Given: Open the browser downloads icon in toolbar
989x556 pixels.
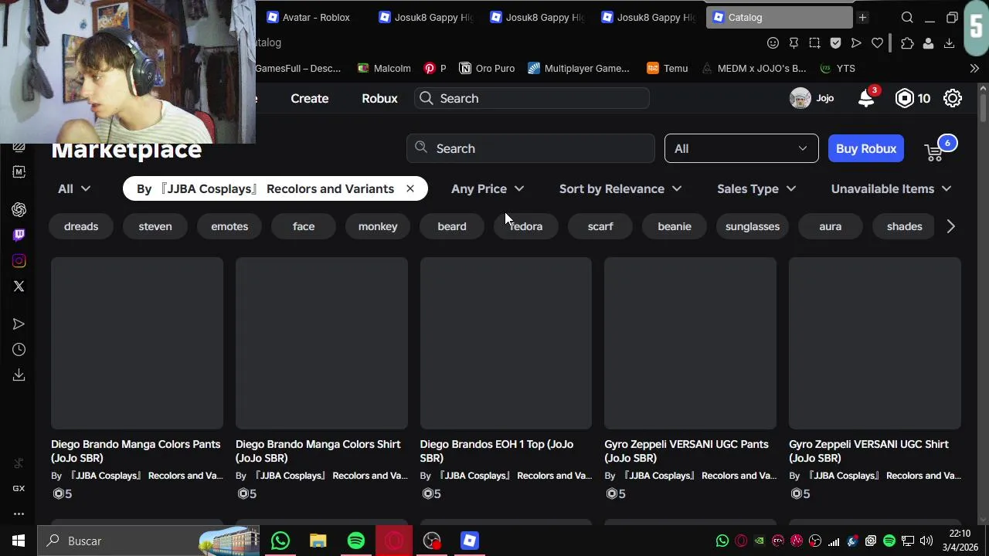Looking at the screenshot, I should (949, 43).
